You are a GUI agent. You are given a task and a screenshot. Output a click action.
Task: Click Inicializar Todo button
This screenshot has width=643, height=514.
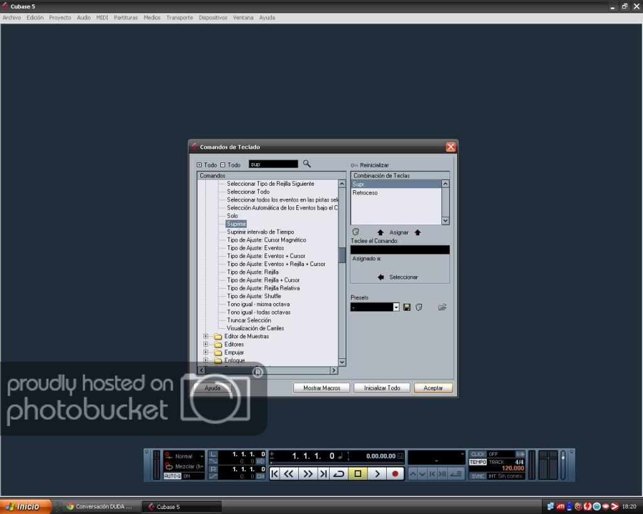(382, 388)
